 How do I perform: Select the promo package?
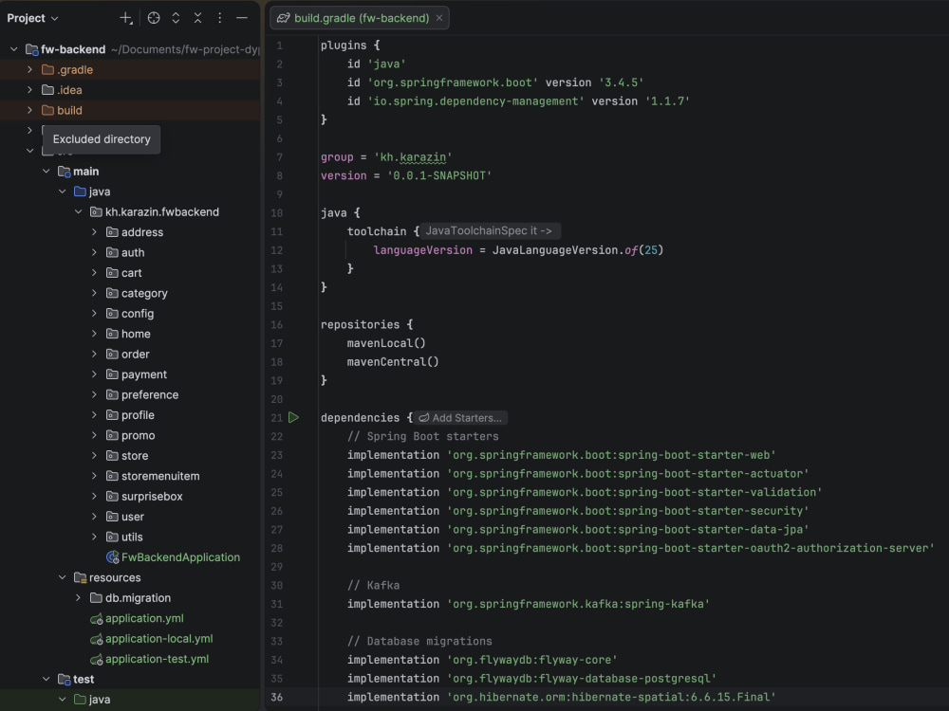click(138, 435)
